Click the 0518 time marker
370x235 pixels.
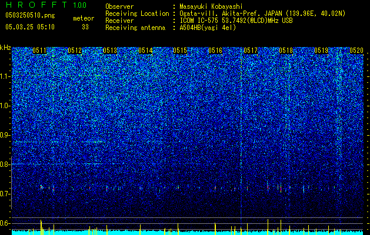[286, 51]
